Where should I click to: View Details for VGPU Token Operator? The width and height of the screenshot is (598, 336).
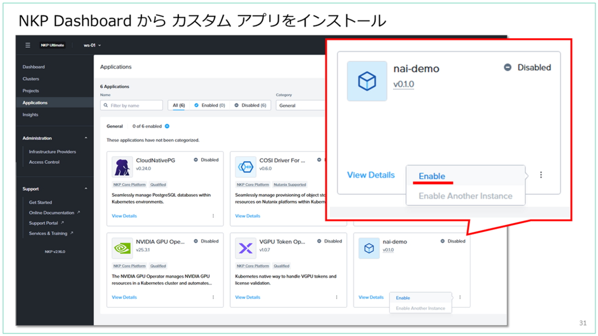pyautogui.click(x=247, y=297)
